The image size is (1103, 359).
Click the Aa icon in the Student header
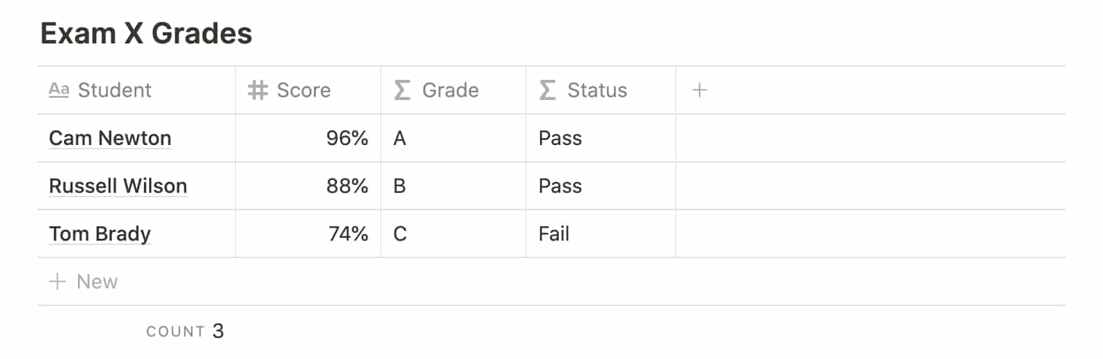(x=59, y=90)
